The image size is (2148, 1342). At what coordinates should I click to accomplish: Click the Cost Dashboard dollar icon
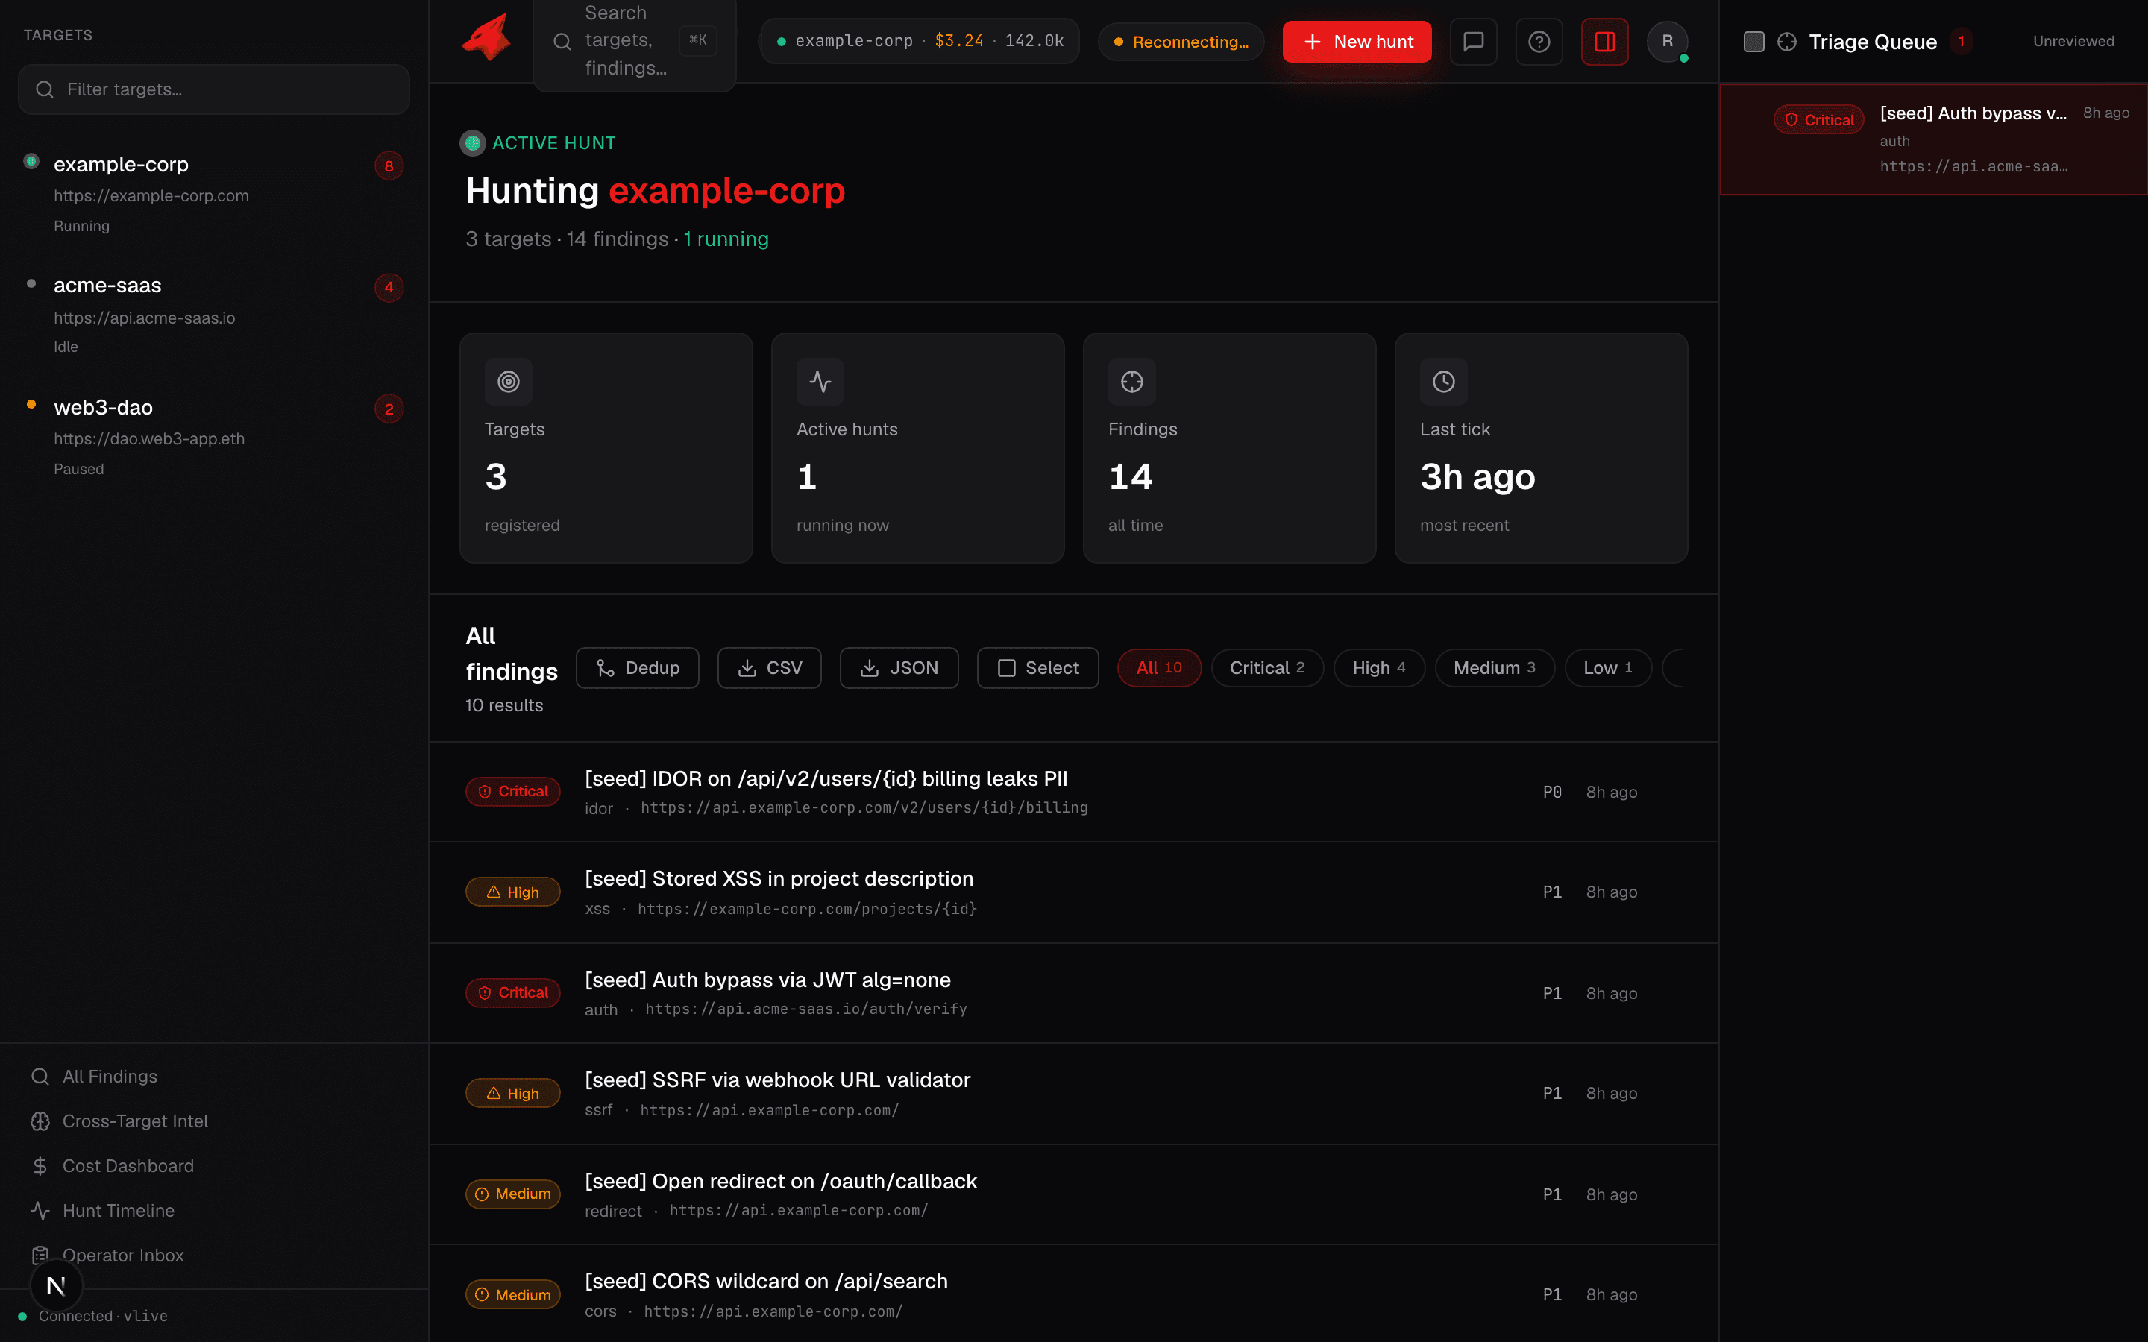point(40,1166)
